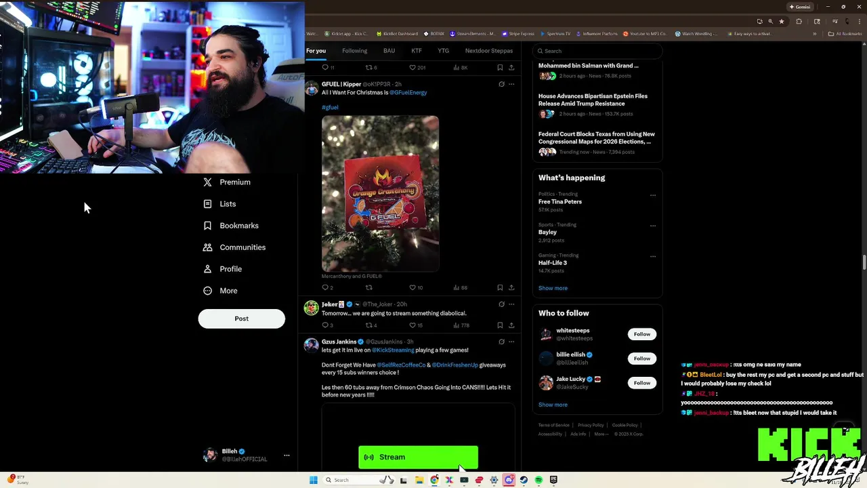The width and height of the screenshot is (867, 488).
Task: Go to Bookmarks in left sidebar
Action: pyautogui.click(x=231, y=226)
